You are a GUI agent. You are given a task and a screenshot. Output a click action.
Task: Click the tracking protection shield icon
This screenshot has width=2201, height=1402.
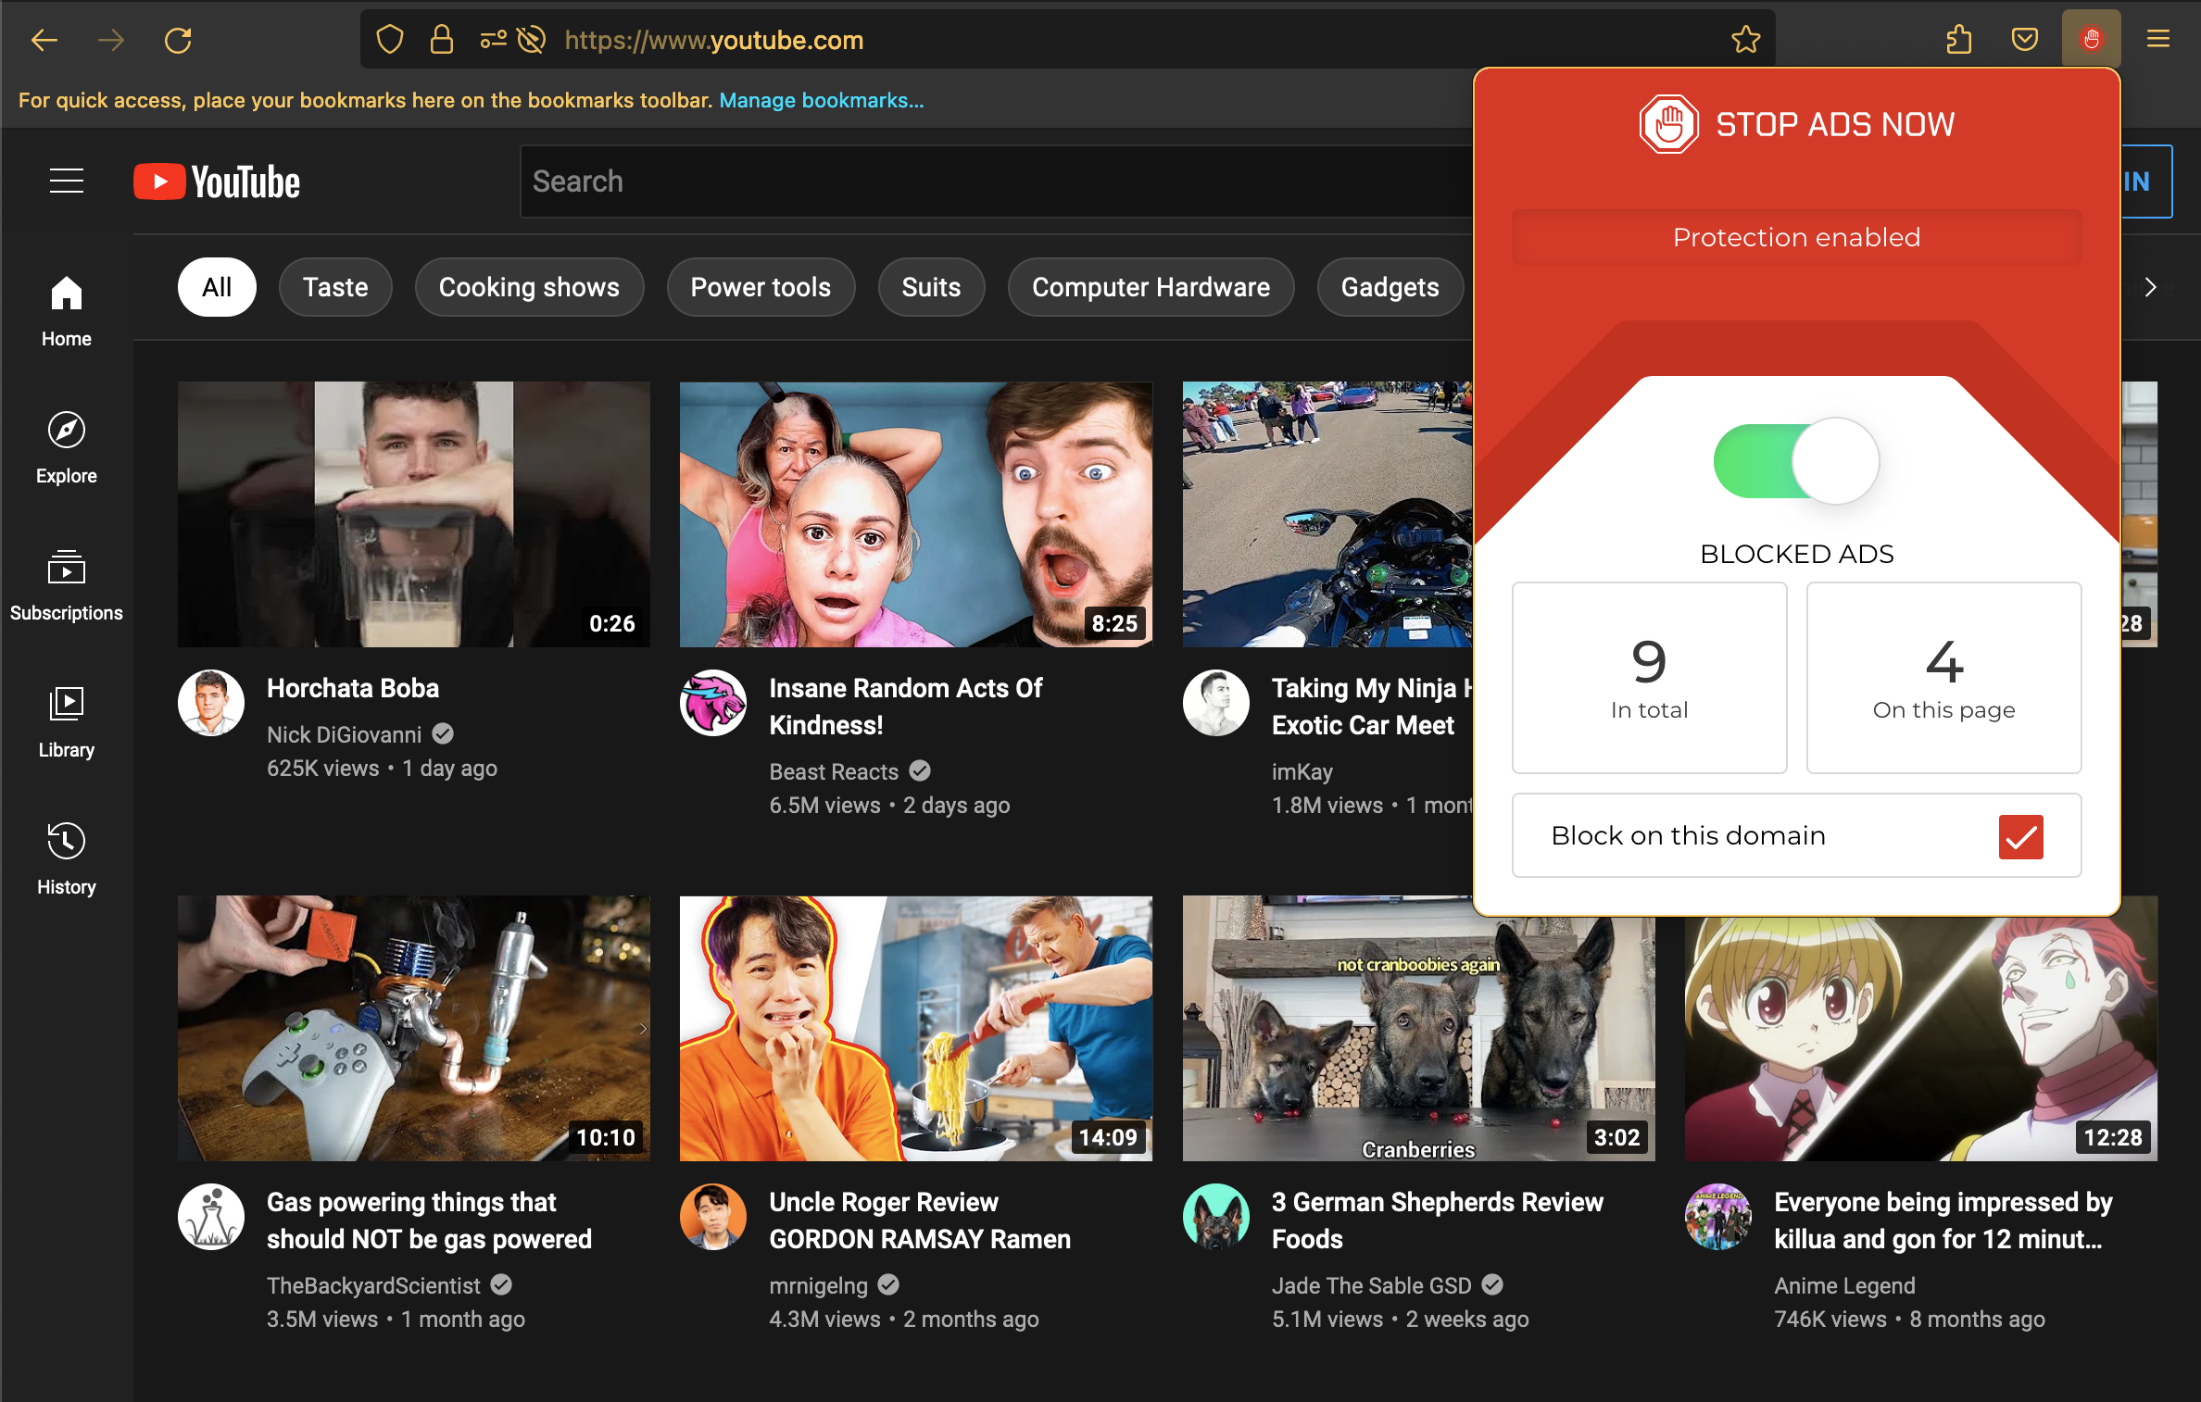390,40
